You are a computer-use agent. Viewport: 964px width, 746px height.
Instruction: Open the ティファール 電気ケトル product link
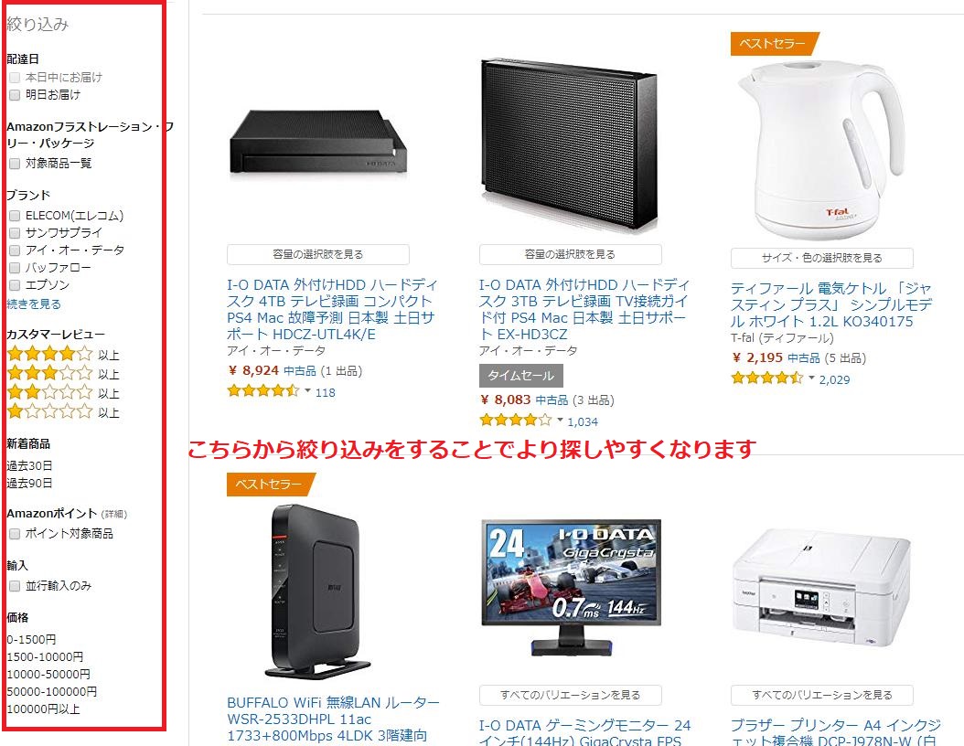[831, 304]
